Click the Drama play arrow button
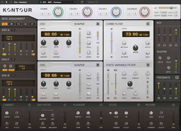This screenshot has width=181, height=131. point(43,14)
